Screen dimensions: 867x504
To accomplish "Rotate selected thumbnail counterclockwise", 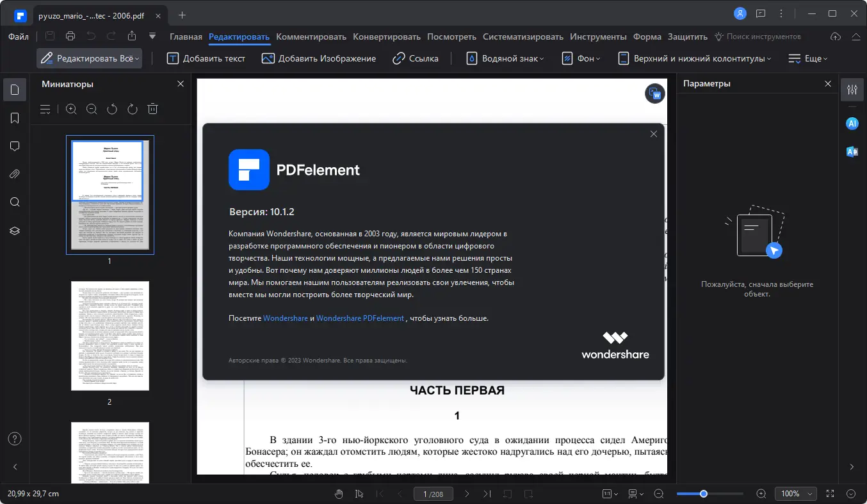I will (112, 110).
